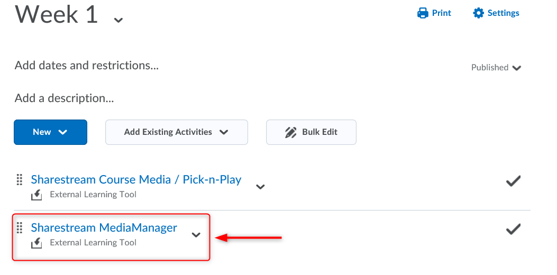The width and height of the screenshot is (557, 275).
Task: Expand Sharestream MediaManager options chevron
Action: pyautogui.click(x=196, y=235)
